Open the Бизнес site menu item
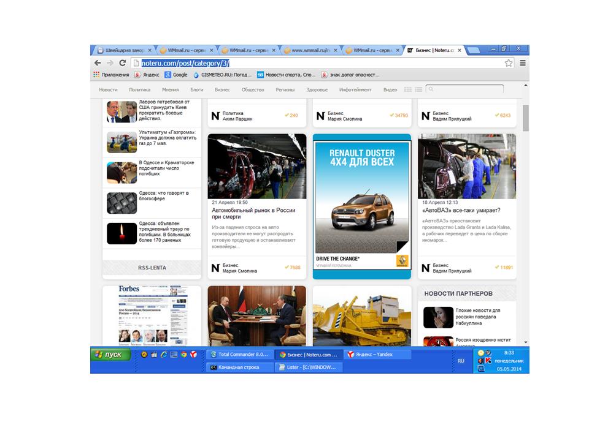The width and height of the screenshot is (589, 441). click(x=222, y=89)
